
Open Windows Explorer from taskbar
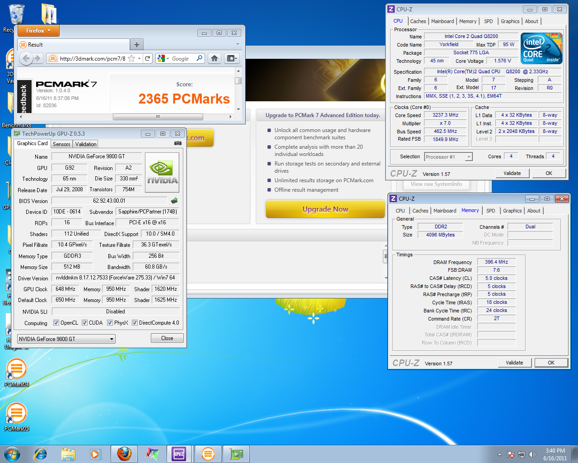pyautogui.click(x=68, y=454)
